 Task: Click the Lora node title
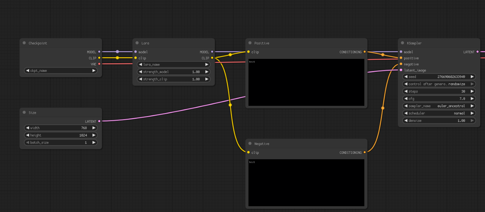click(x=145, y=43)
